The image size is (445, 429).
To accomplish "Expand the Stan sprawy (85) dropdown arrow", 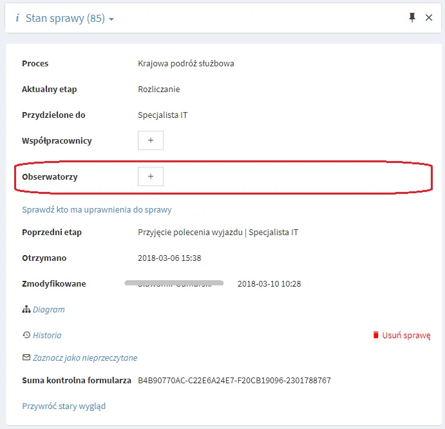I will (111, 19).
